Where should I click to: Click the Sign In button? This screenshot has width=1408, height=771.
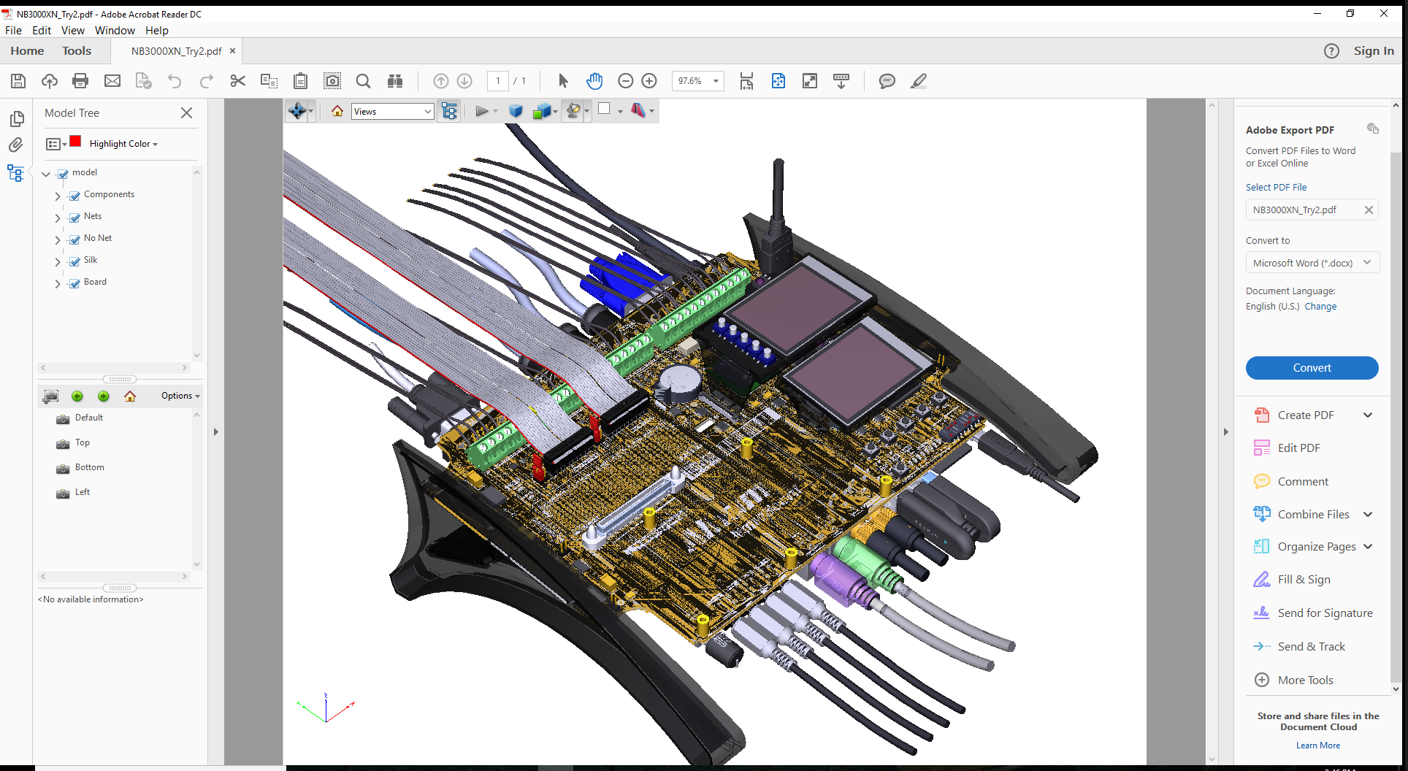(1374, 50)
